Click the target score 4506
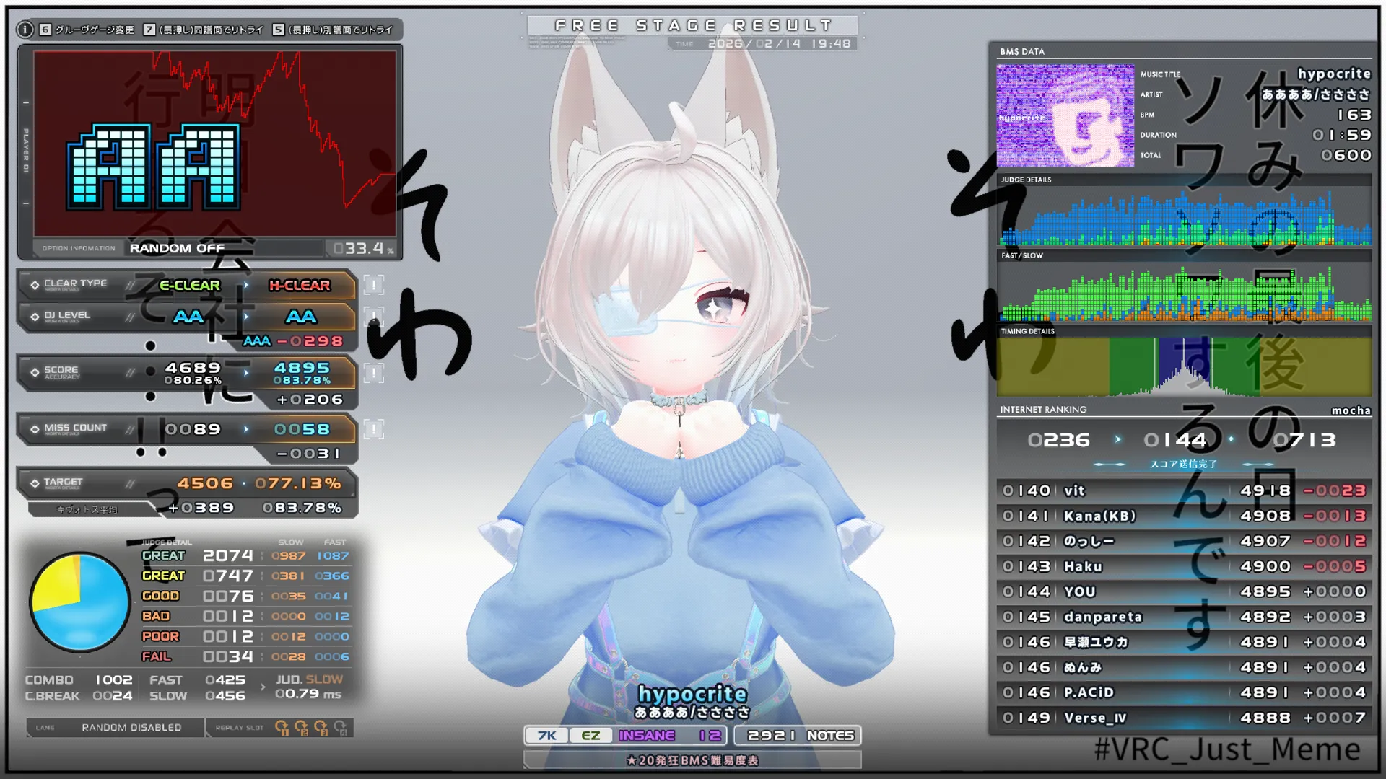Screen dimensions: 1386x779 [205, 483]
